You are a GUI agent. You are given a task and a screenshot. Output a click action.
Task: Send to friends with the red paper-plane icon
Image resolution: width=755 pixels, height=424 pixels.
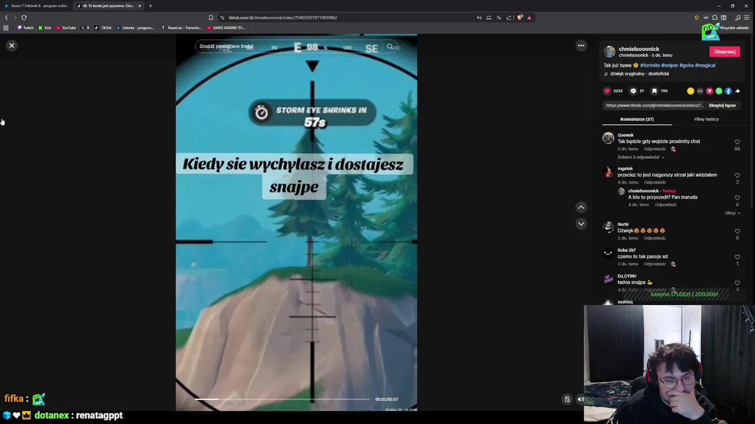click(710, 91)
